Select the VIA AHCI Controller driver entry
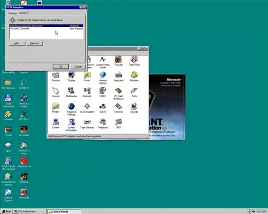Viewport: 268px width, 214px height. [x=46, y=29]
